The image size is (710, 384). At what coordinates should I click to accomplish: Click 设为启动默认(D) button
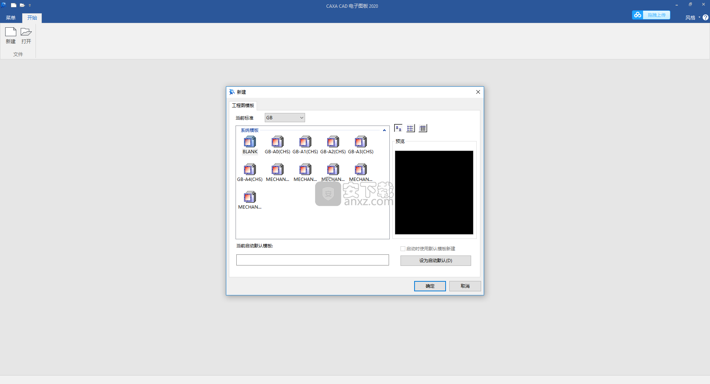pos(436,261)
